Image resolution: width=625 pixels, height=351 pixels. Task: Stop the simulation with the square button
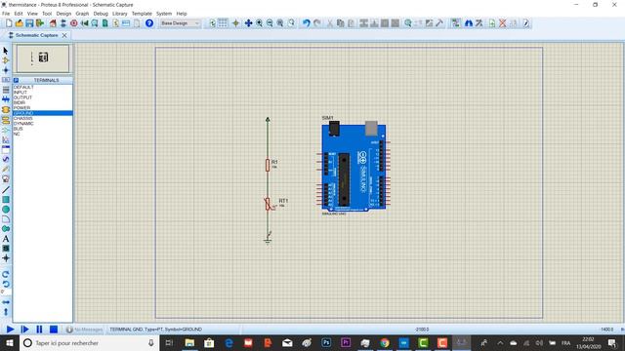pos(54,330)
